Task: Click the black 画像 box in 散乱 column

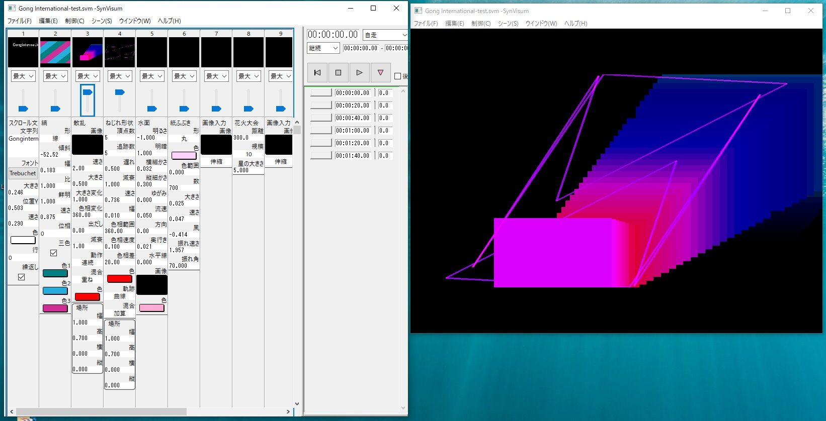Action: [x=88, y=145]
